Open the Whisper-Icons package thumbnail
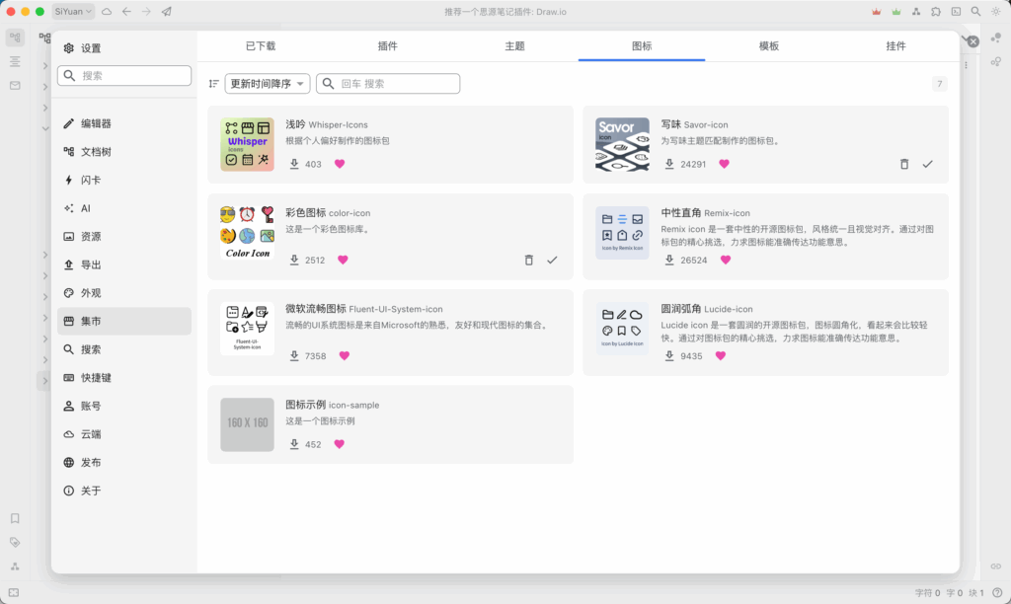 [247, 145]
